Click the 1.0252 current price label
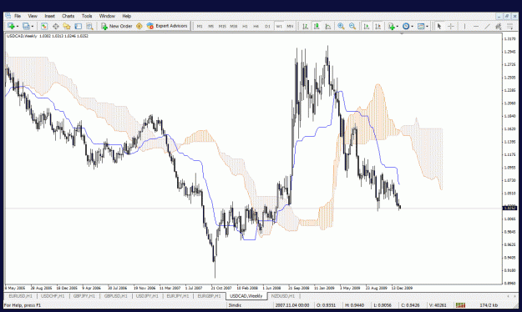Viewport: 522px width, 312px height. click(509, 209)
